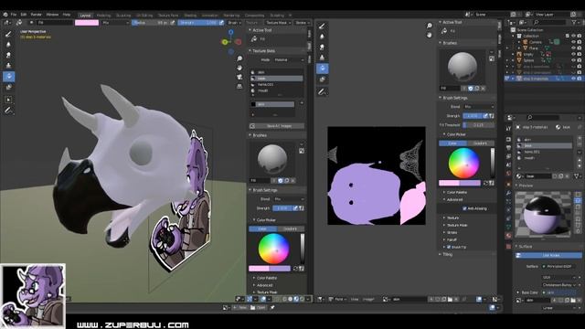This screenshot has width=585, height=329.
Task: Click the material preview sphere thumbnail
Action: [x=543, y=215]
